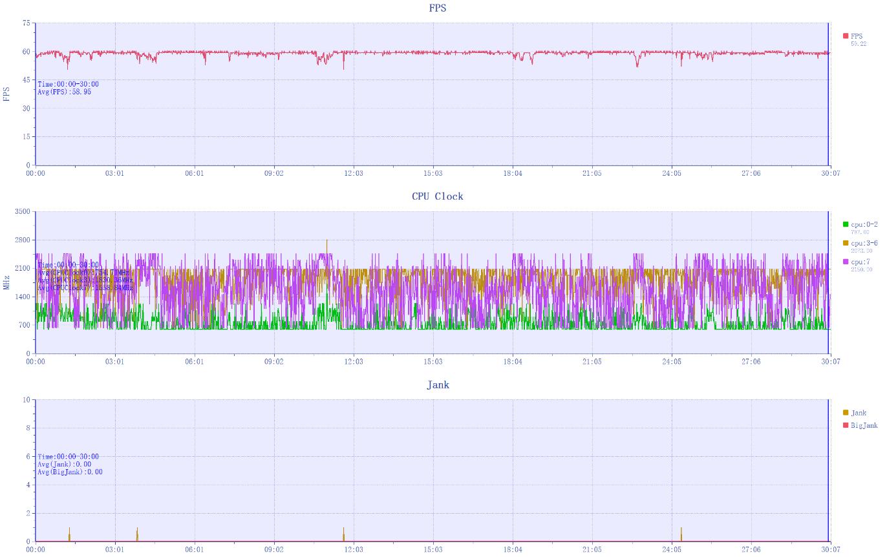The height and width of the screenshot is (557, 887).
Task: Click the gold cpu:3-6 legend color square
Action: coord(846,243)
